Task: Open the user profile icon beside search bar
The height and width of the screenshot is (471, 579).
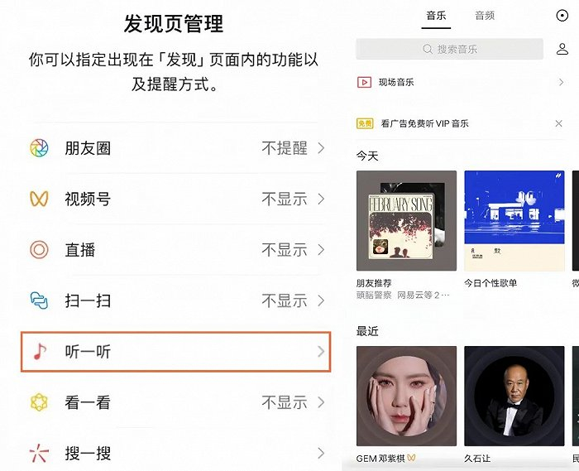Action: click(x=562, y=49)
